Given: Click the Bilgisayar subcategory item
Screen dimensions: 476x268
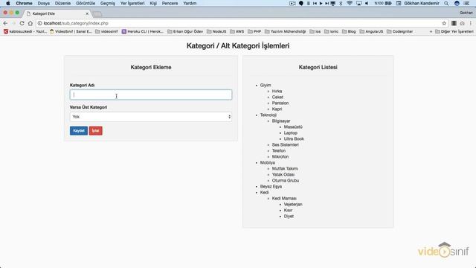Looking at the screenshot, I should pos(281,121).
